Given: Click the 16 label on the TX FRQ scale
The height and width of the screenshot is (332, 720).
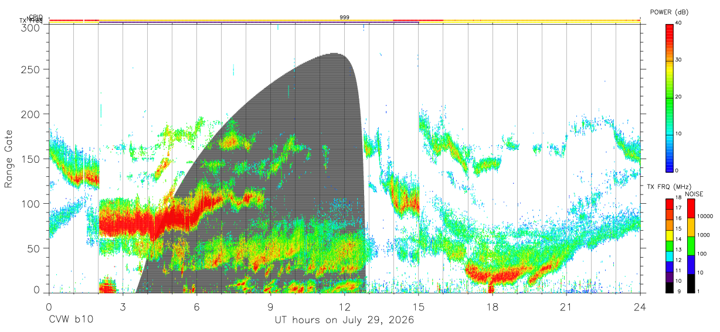Looking at the screenshot, I should point(679,218).
